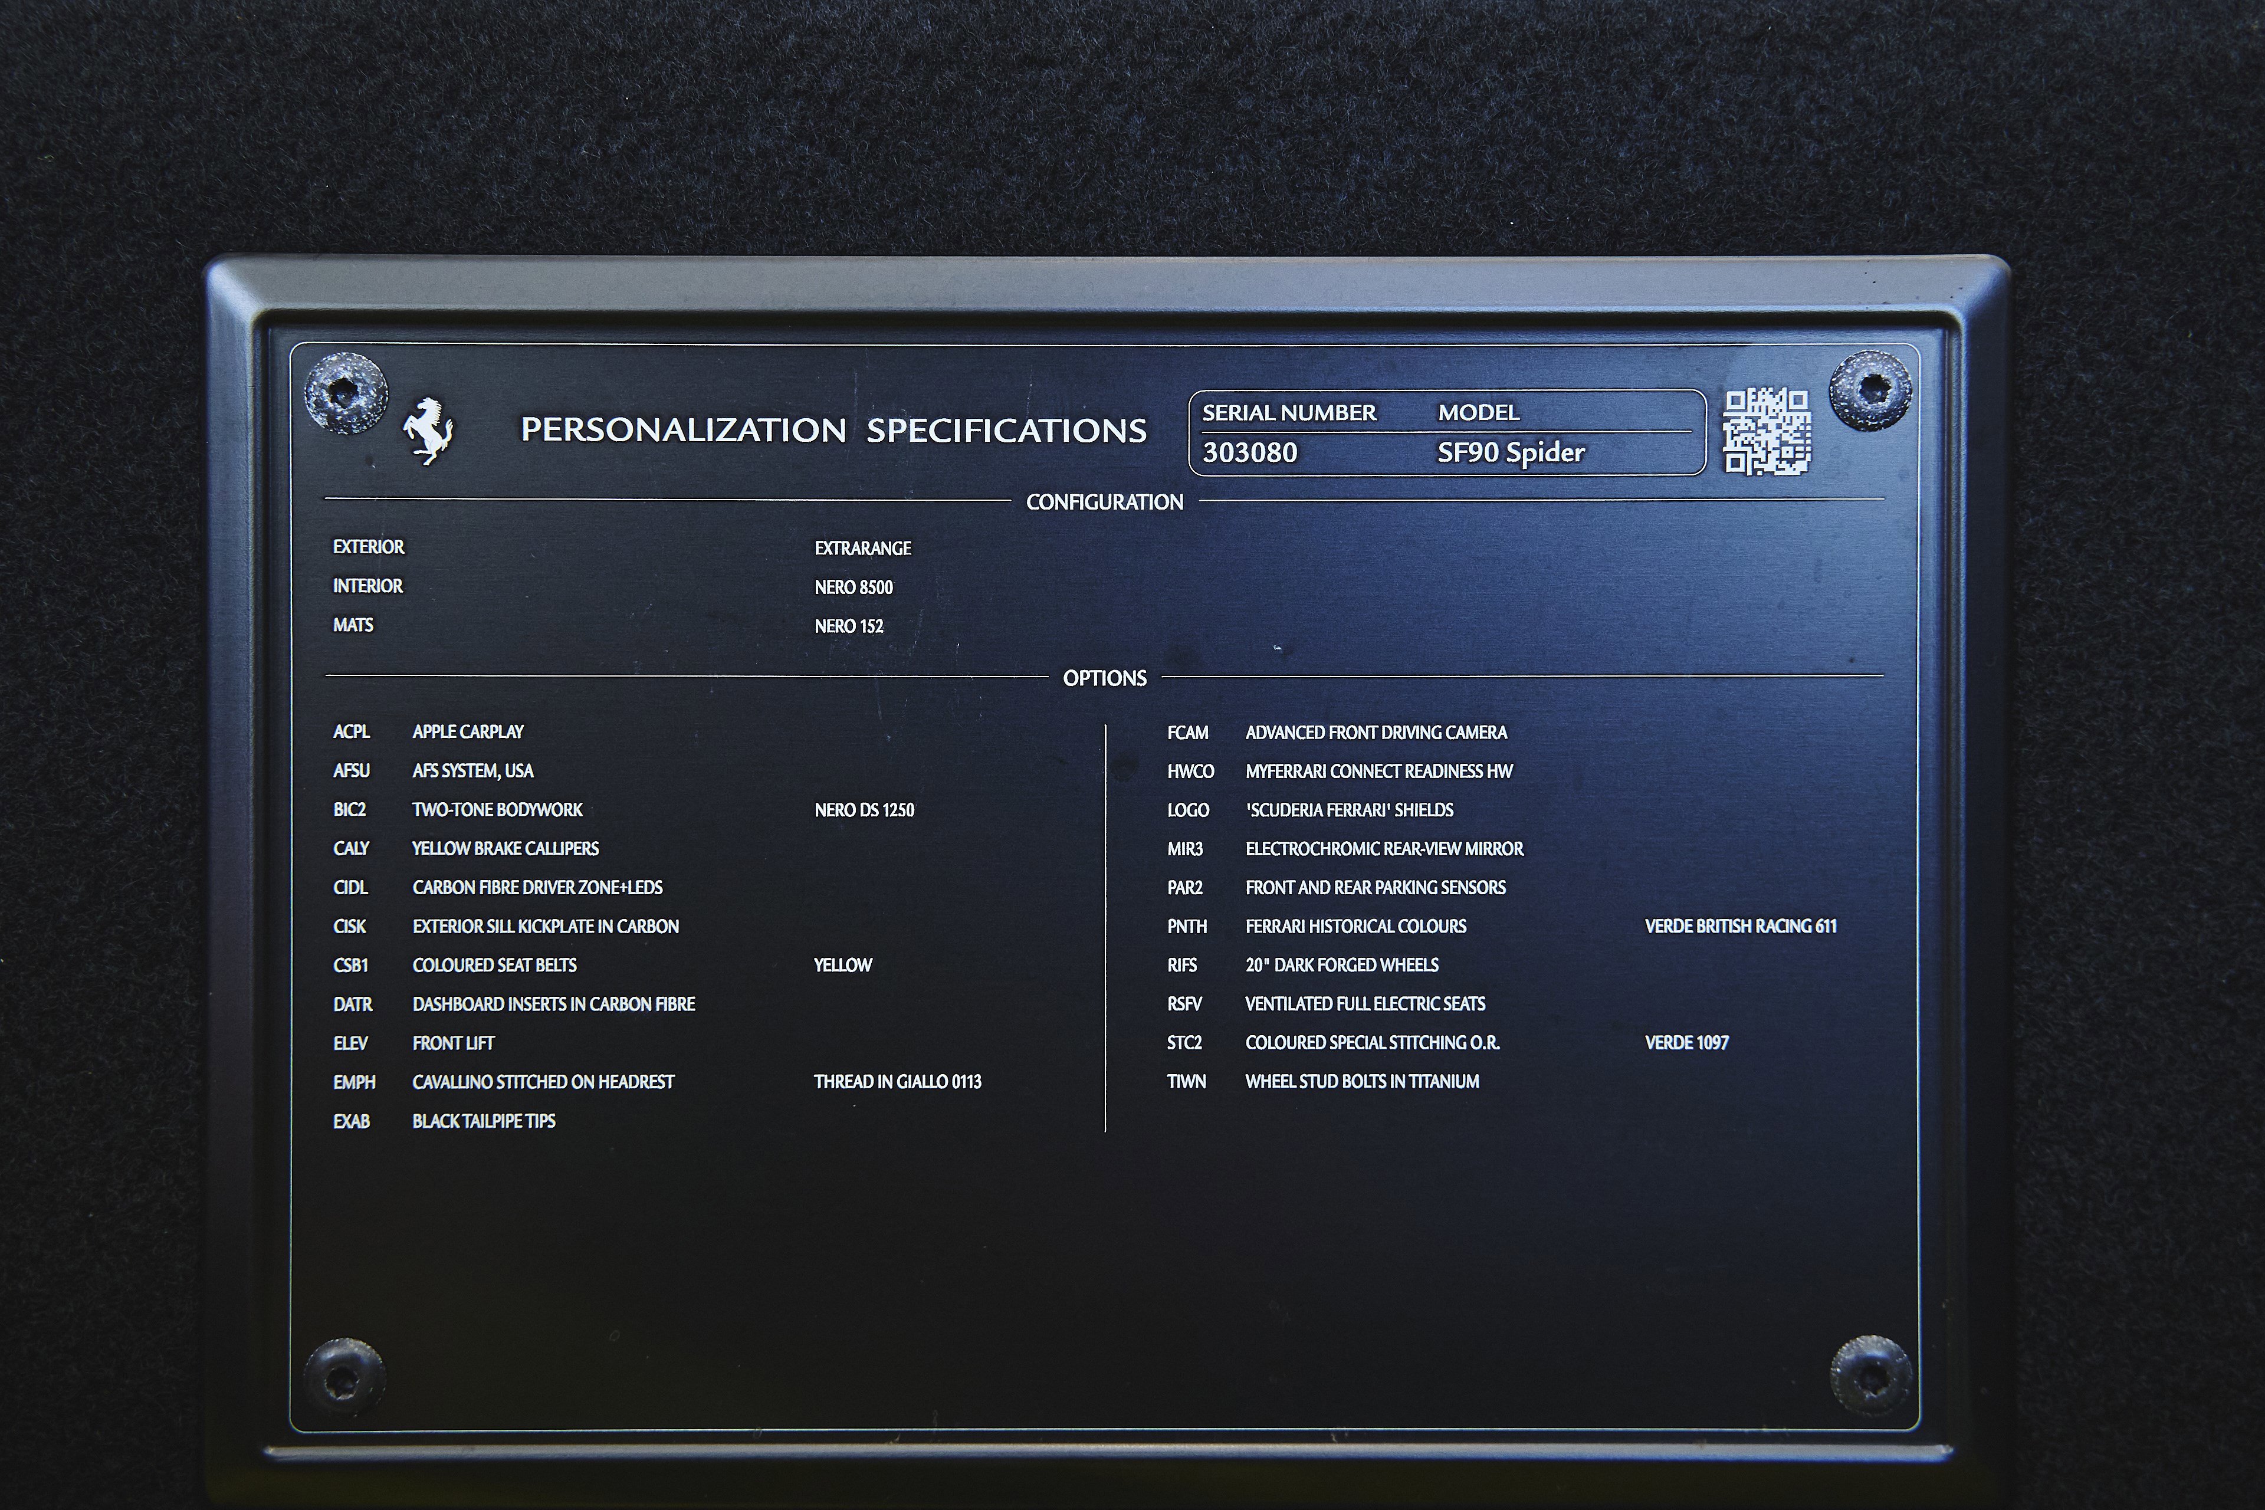Screen dimensions: 2265x1510
Task: Click '20" DARK FORGED WHEELS' text
Action: tap(1341, 965)
